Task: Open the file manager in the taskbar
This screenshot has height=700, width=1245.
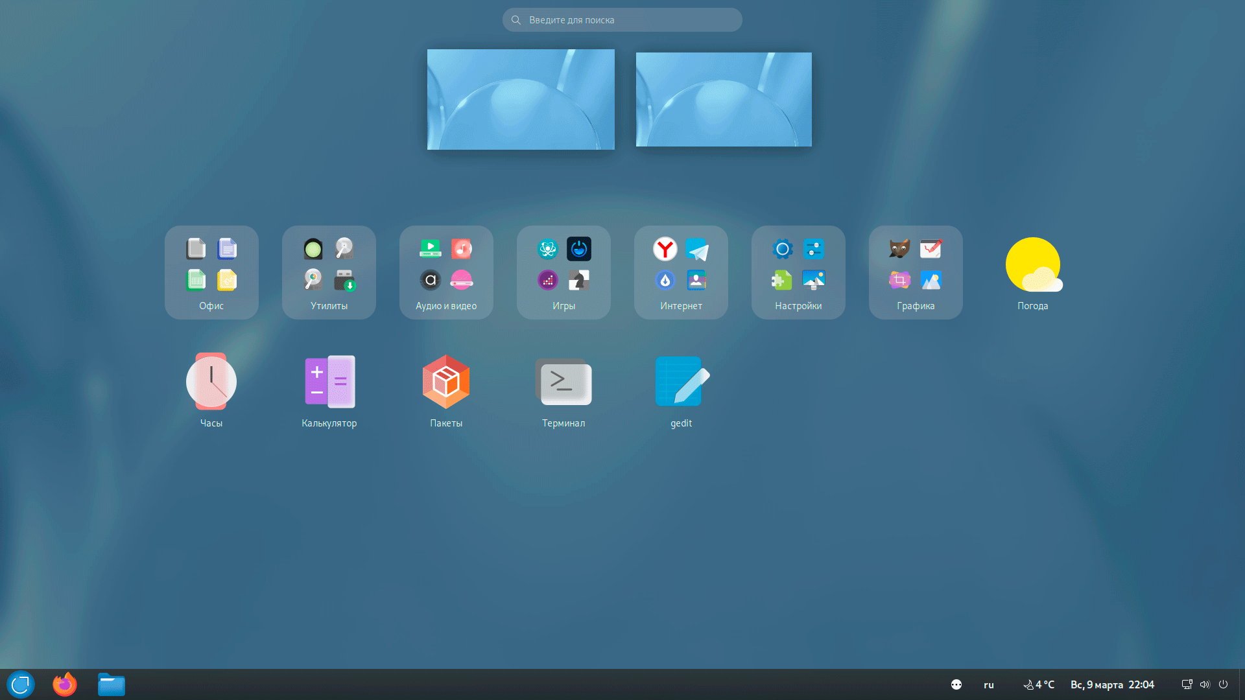Action: pyautogui.click(x=112, y=684)
